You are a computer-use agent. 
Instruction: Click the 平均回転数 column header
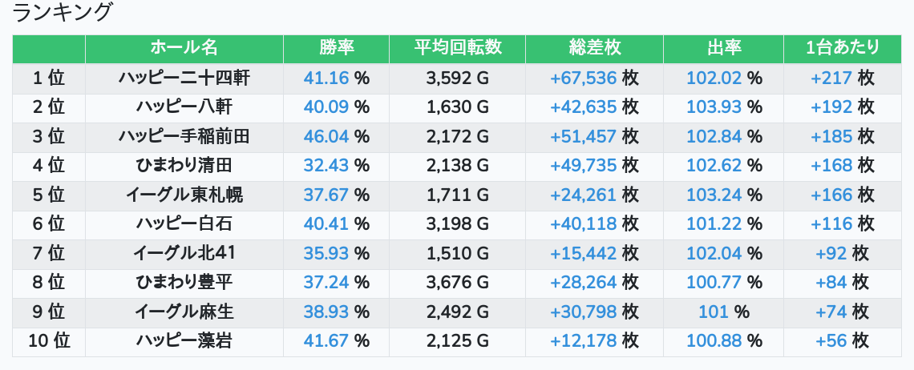click(x=457, y=48)
